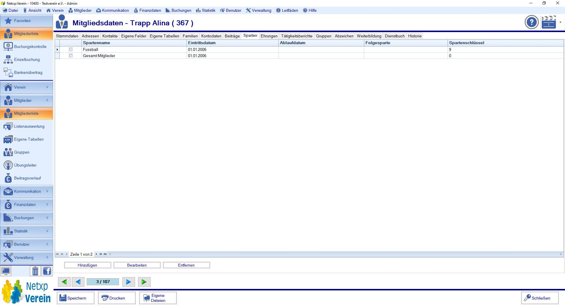
Task: Select Mitgliederliste in the favorites area
Action: pos(26,34)
